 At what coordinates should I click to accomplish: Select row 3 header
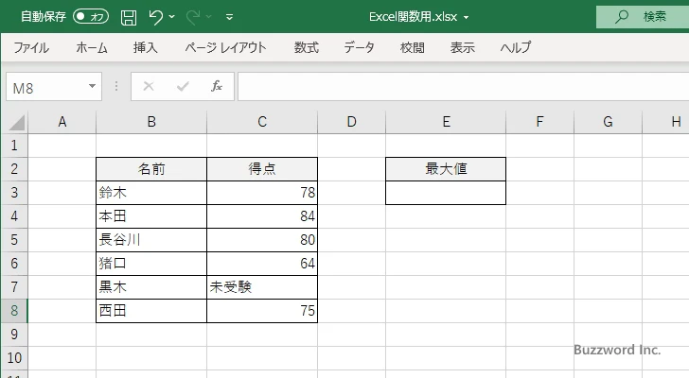point(14,193)
